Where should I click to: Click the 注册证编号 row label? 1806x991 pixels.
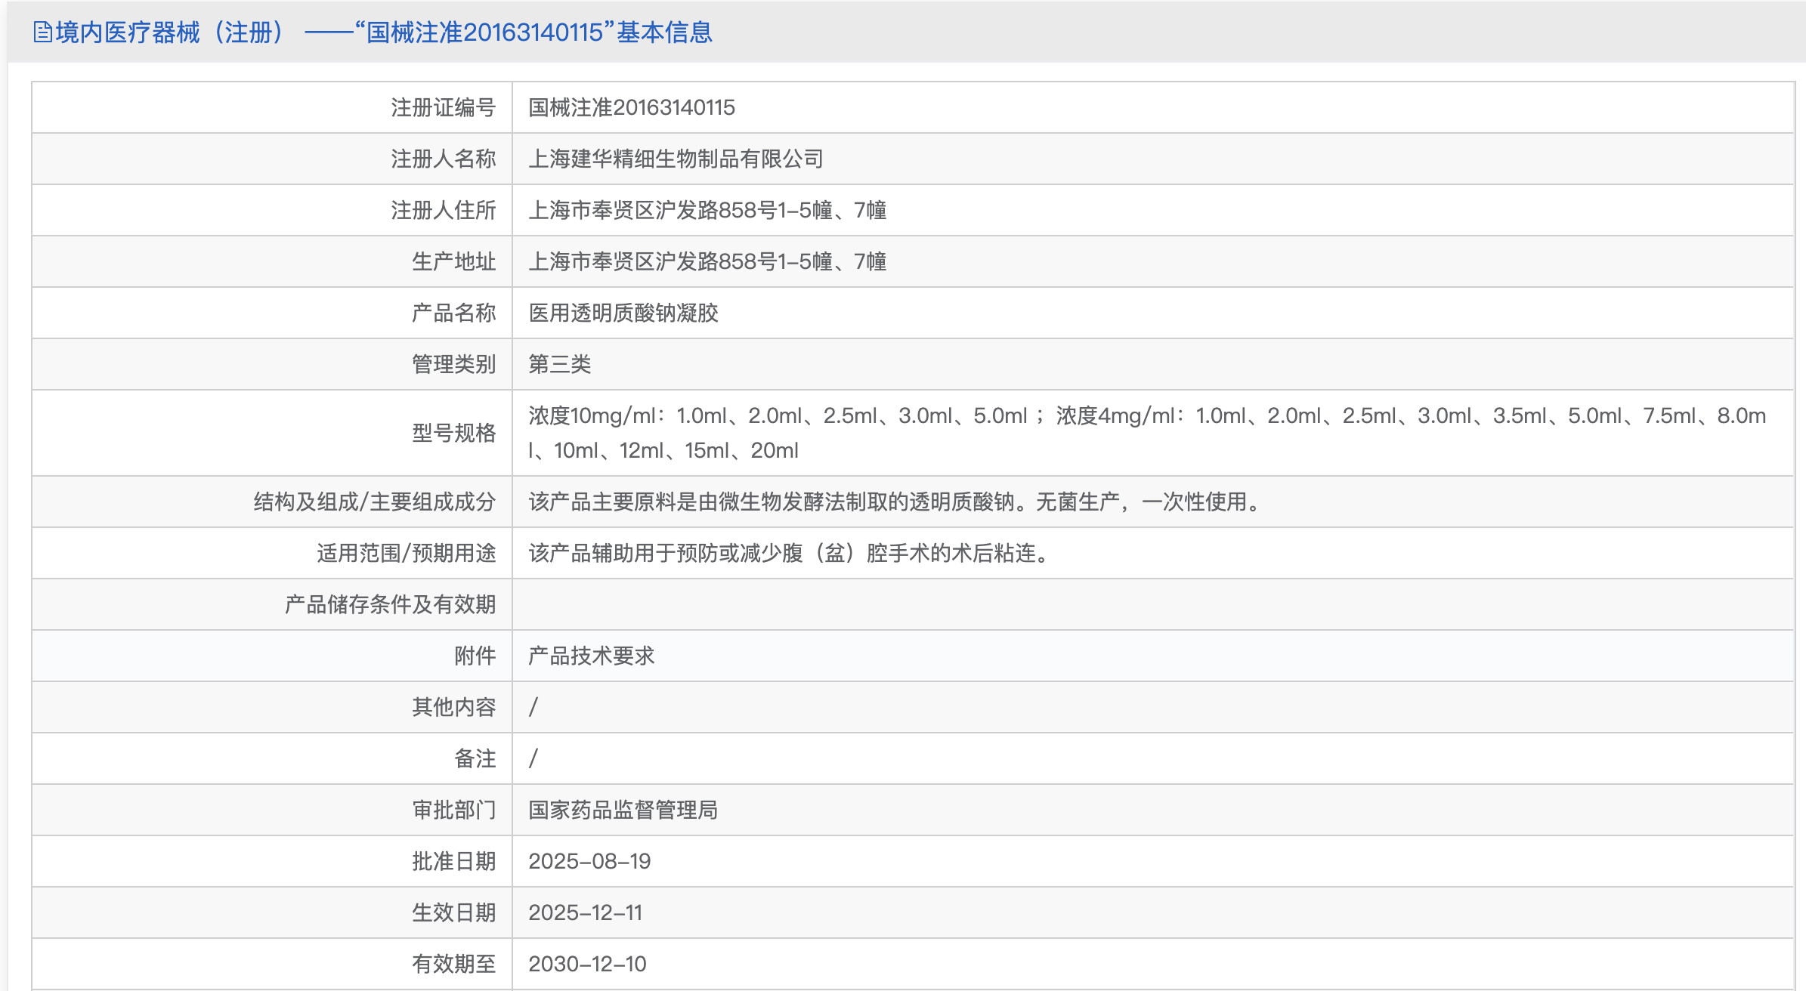click(x=443, y=107)
